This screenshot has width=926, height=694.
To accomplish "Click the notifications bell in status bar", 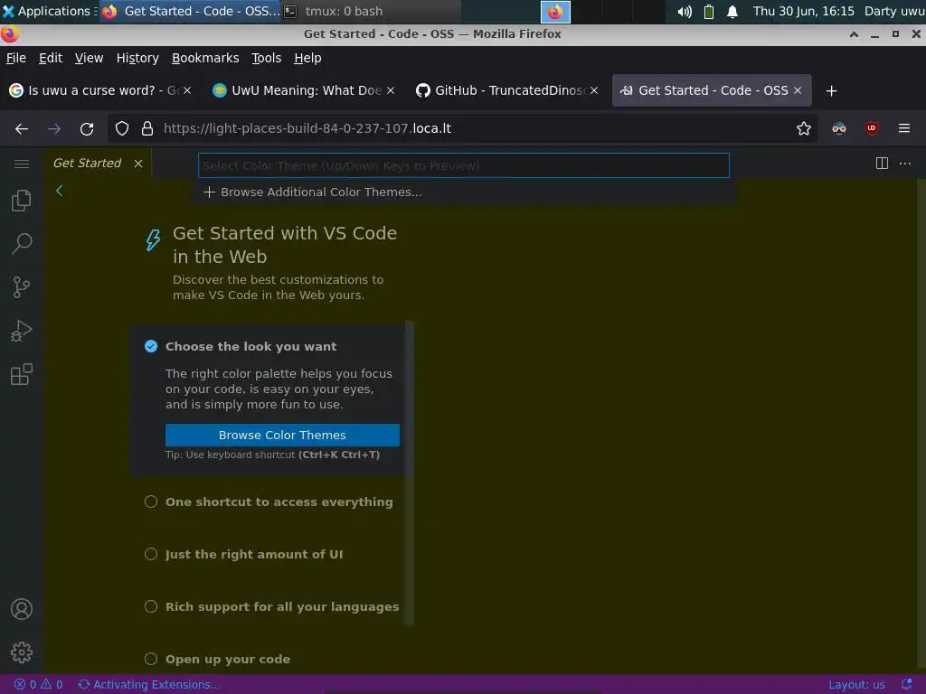I will pos(906,685).
